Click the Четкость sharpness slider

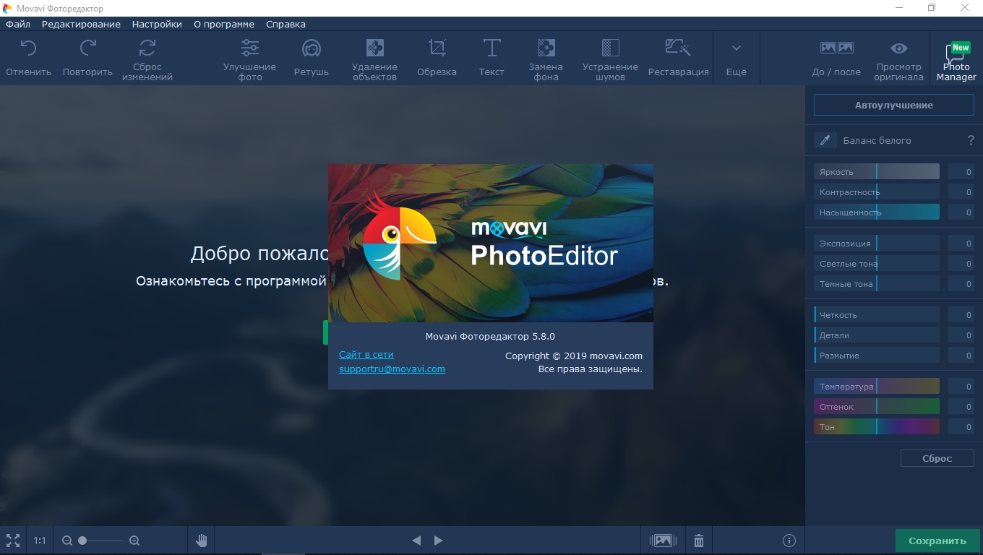point(877,315)
